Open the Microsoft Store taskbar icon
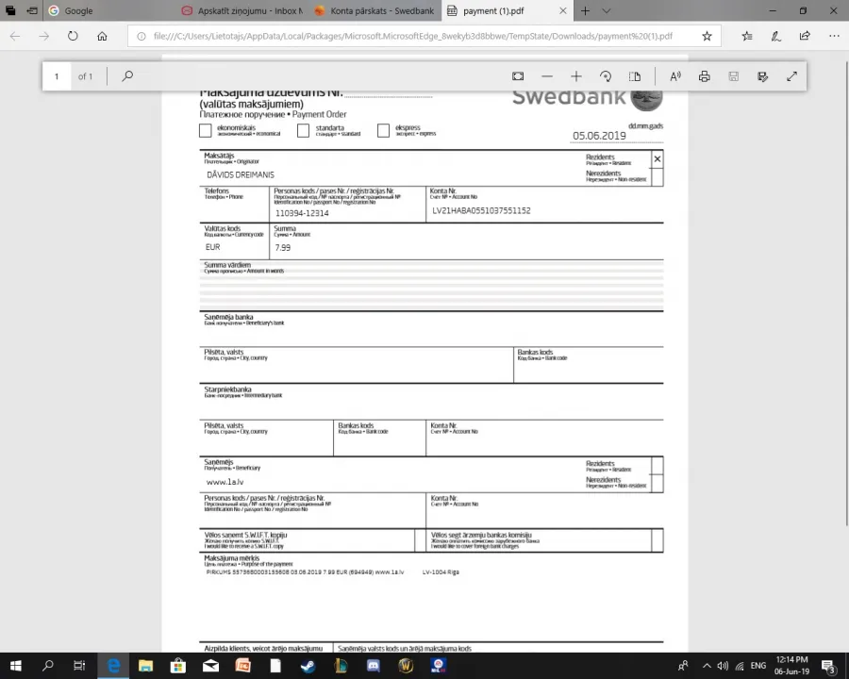The width and height of the screenshot is (849, 679). [178, 666]
